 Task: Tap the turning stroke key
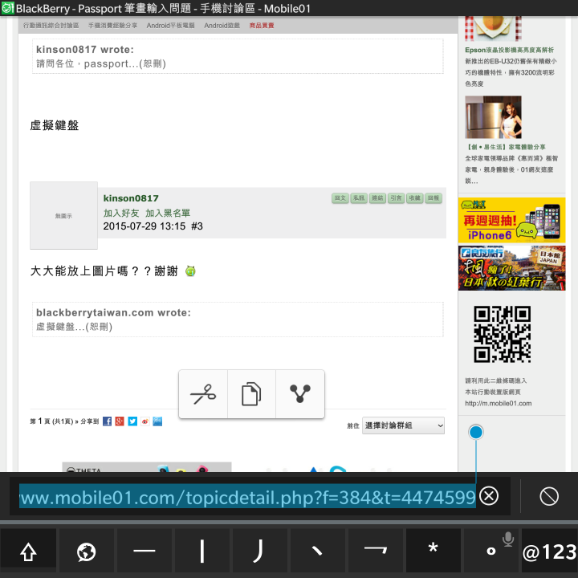375,551
